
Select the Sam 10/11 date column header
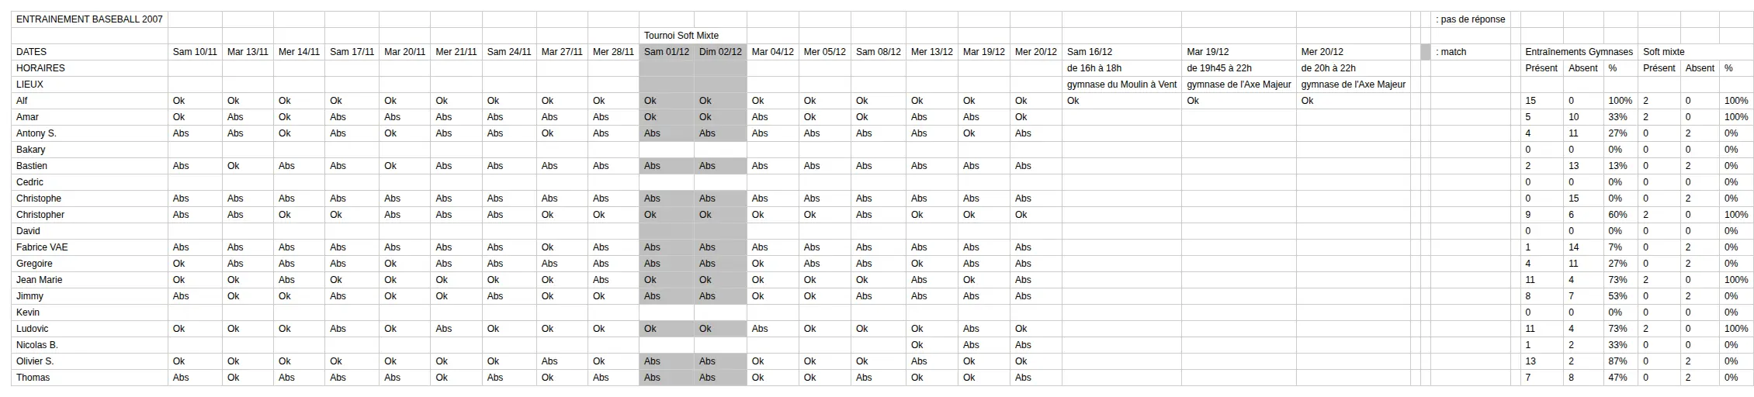pyautogui.click(x=195, y=52)
